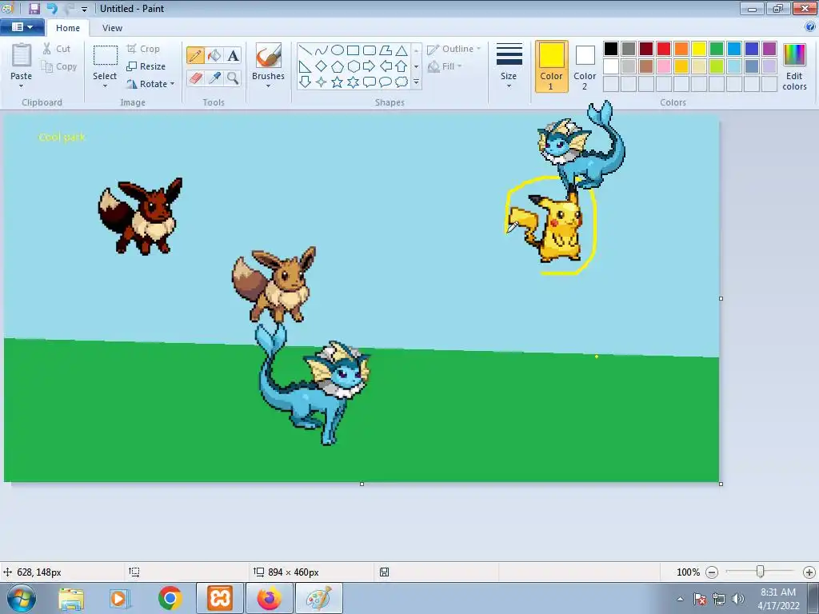Image resolution: width=819 pixels, height=614 pixels.
Task: Click the zoom slider handle
Action: tap(761, 572)
